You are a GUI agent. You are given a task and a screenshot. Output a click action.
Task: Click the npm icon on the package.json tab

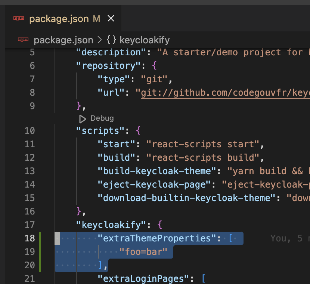tap(19, 18)
